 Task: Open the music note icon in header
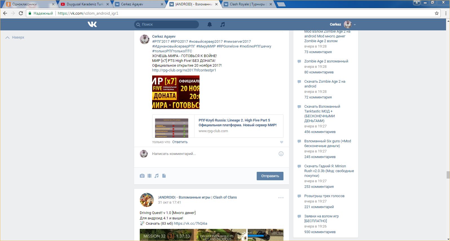point(223,24)
